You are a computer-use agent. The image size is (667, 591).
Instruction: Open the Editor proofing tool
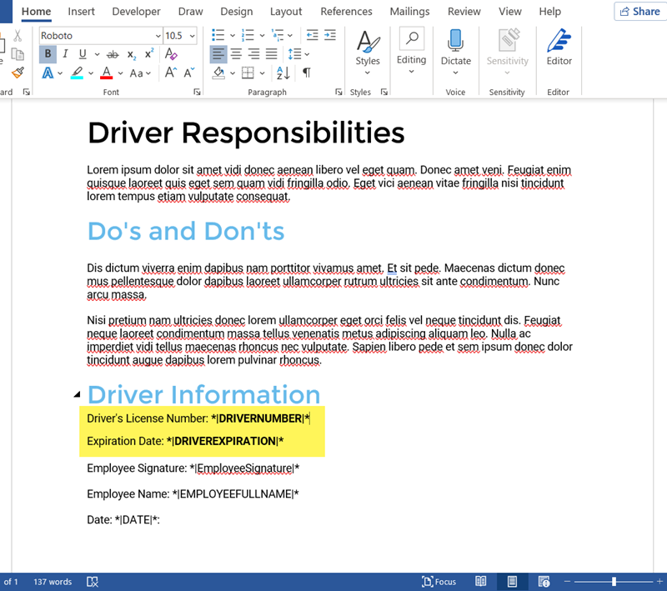(x=559, y=48)
